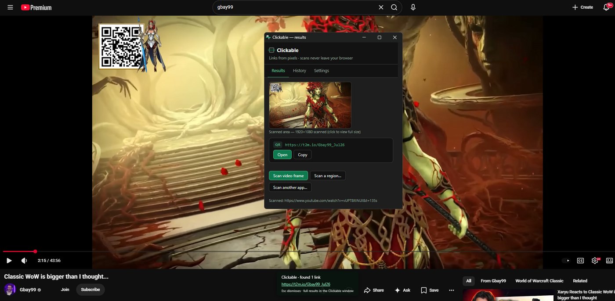Open the three-dot more actions menu
The height and width of the screenshot is (301, 615).
pyautogui.click(x=452, y=290)
